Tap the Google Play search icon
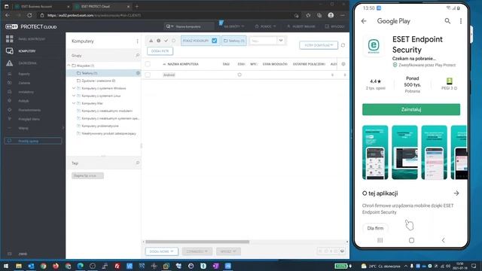The width and height of the screenshot is (482, 271). (x=447, y=21)
